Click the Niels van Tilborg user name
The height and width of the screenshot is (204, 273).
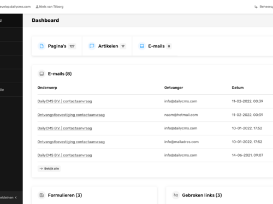(x=51, y=7)
